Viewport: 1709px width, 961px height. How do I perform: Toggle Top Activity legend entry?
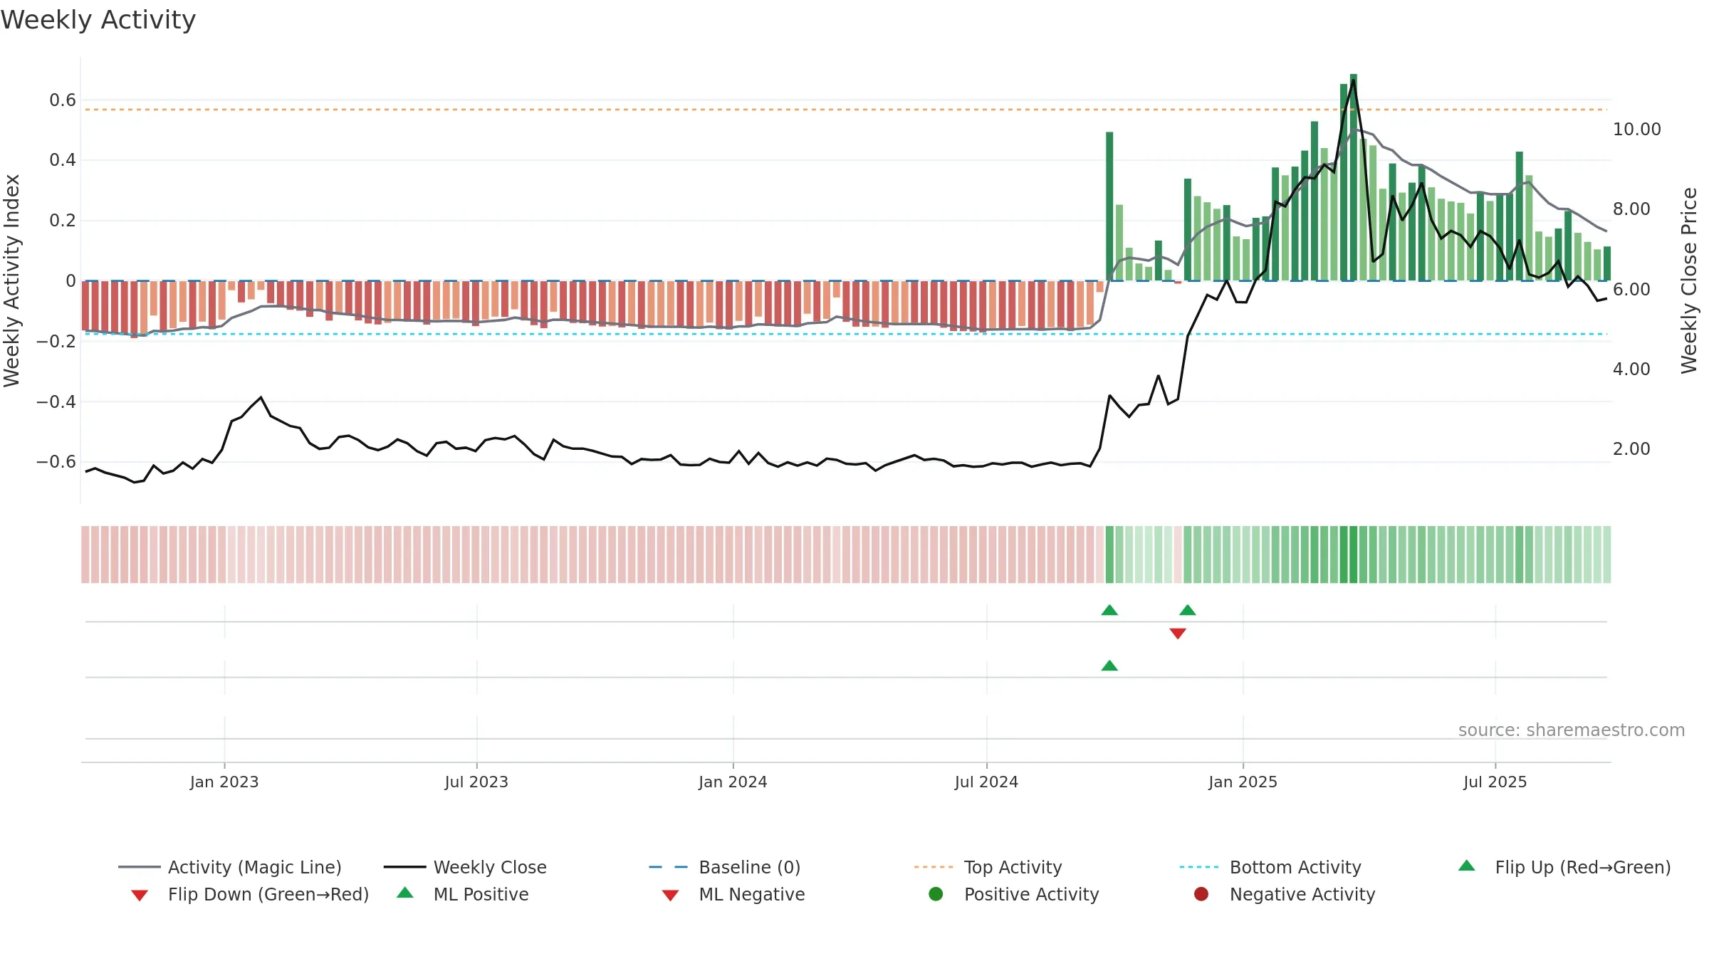click(x=988, y=867)
